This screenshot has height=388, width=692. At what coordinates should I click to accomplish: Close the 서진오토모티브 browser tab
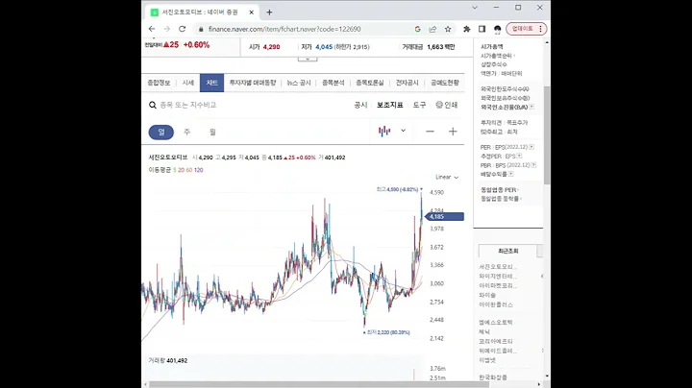click(252, 12)
